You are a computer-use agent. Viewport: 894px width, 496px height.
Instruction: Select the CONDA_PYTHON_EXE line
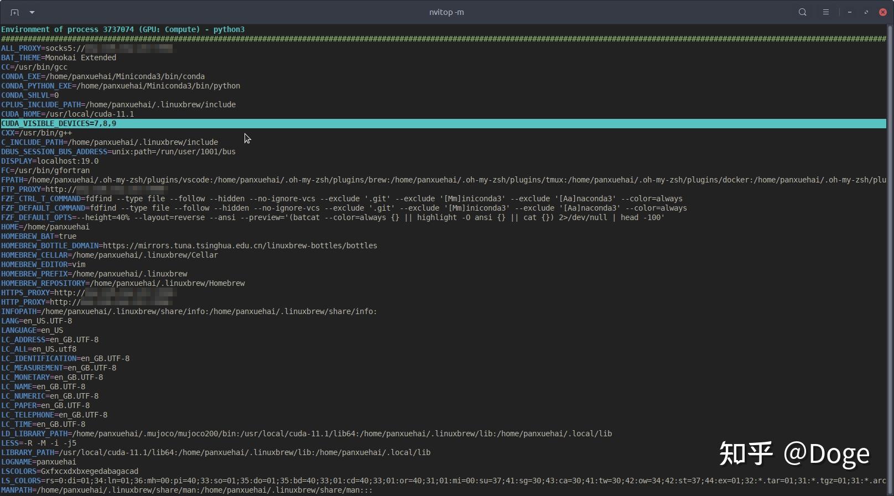(x=121, y=86)
